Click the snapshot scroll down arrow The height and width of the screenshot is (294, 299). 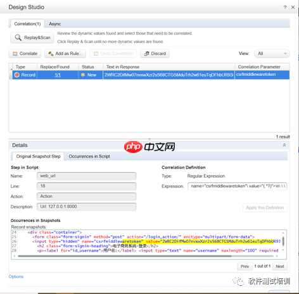coord(283,250)
